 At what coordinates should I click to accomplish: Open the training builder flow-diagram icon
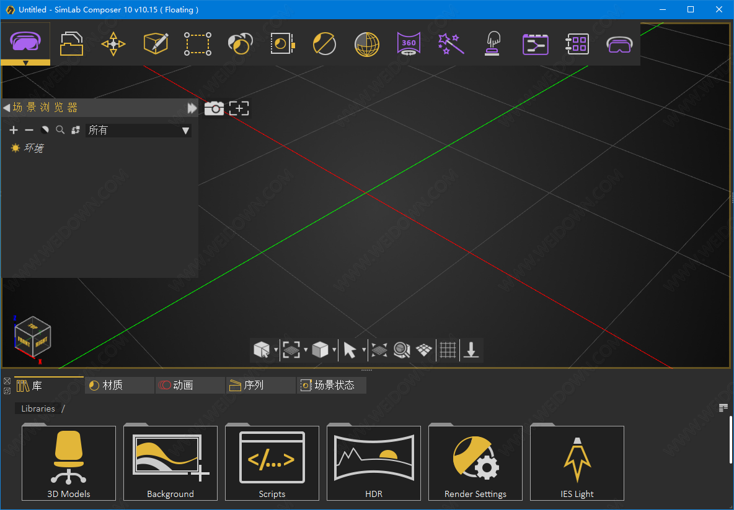tap(535, 44)
